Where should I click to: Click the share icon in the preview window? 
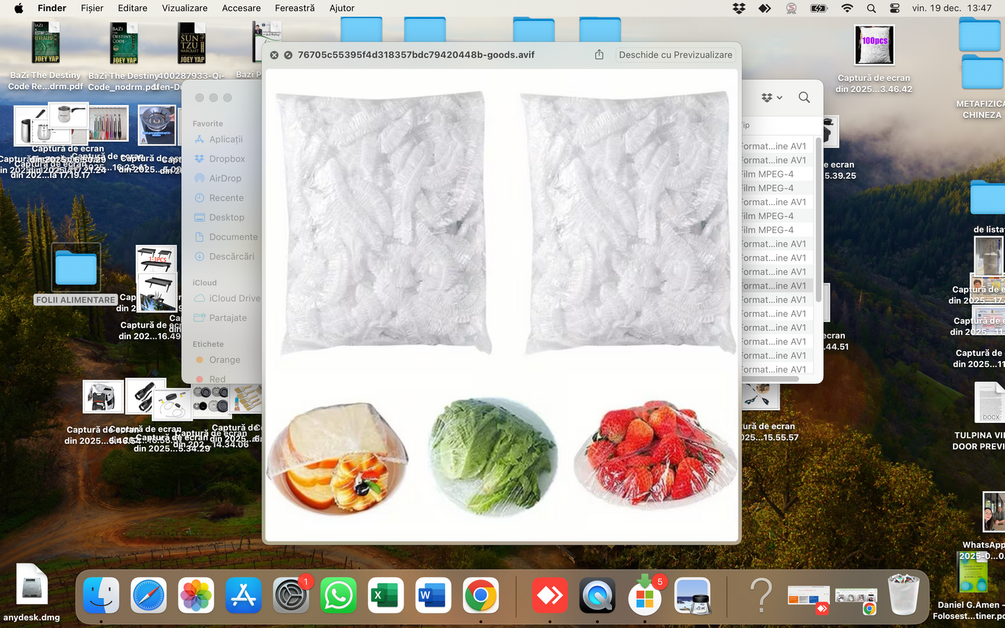click(x=599, y=55)
